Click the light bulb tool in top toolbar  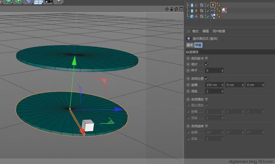point(59,2)
